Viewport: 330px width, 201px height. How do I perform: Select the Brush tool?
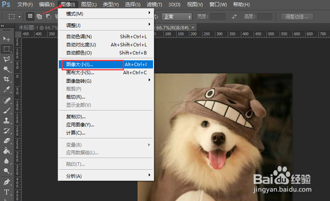tap(7, 111)
